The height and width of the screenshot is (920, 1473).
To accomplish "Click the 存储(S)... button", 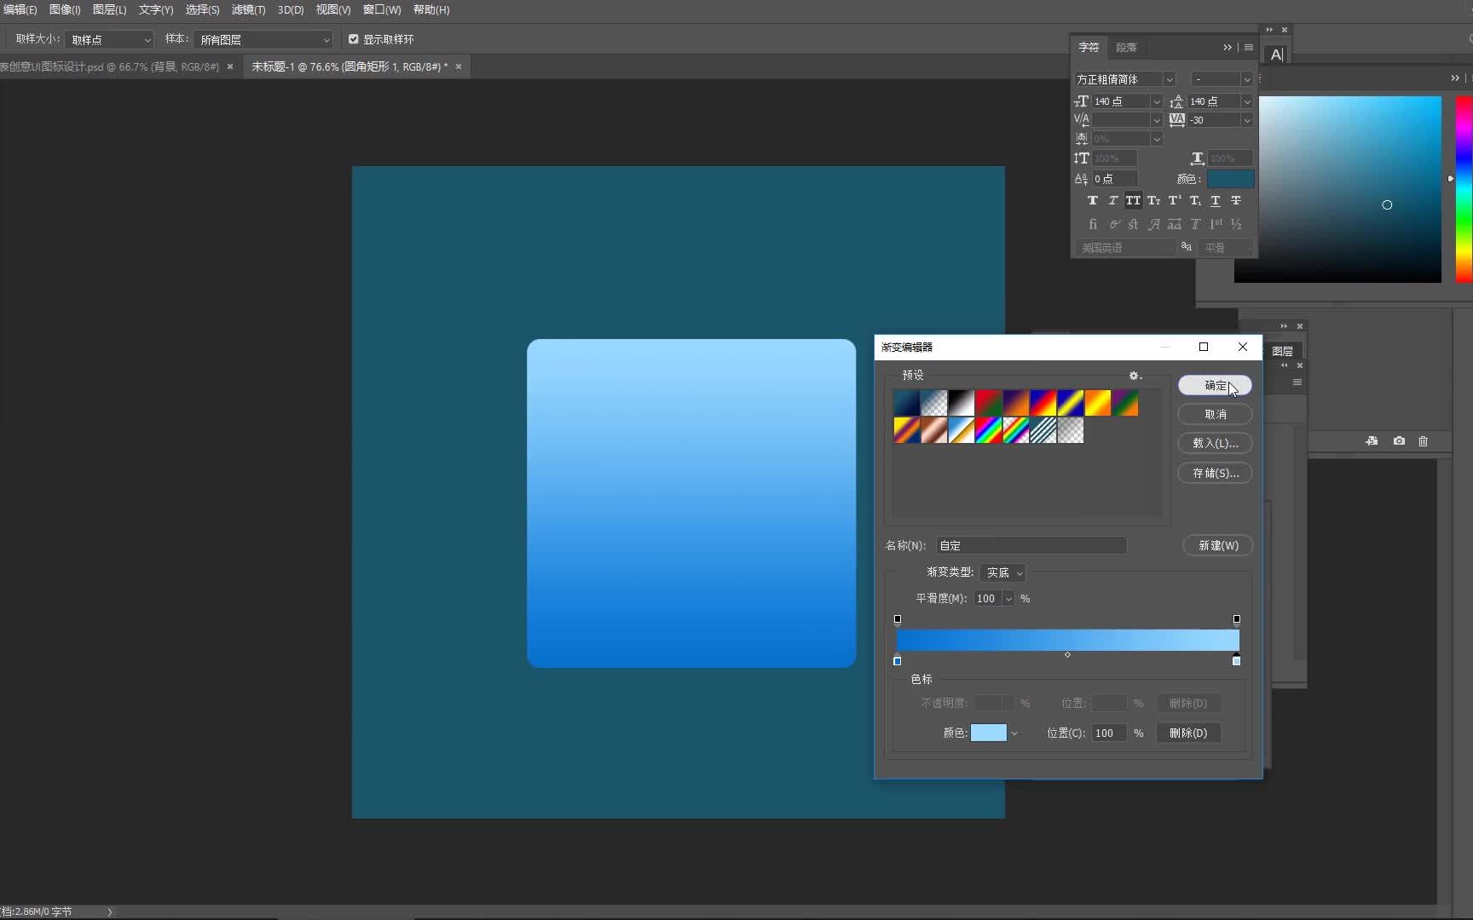I will click(x=1215, y=474).
